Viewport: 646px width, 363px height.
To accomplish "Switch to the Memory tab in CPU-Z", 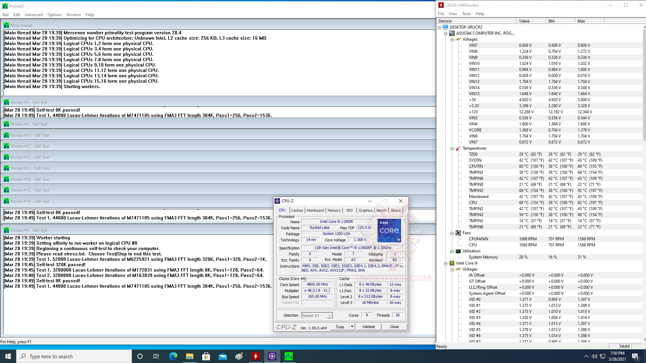I will (334, 210).
